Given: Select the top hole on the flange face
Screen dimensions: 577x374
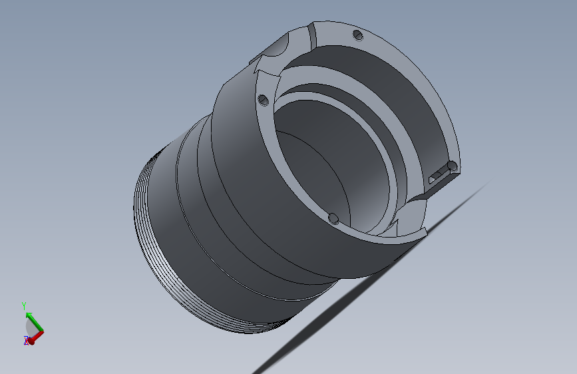Looking at the screenshot, I should tap(358, 35).
